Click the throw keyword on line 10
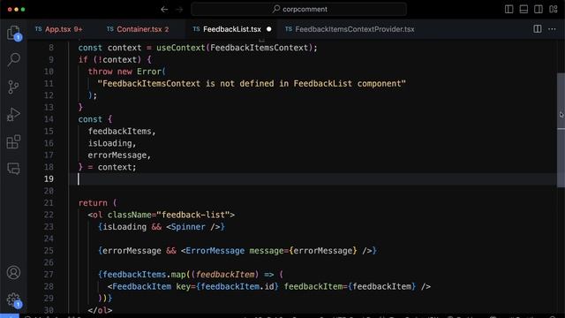This screenshot has width=565, height=318. (100, 72)
